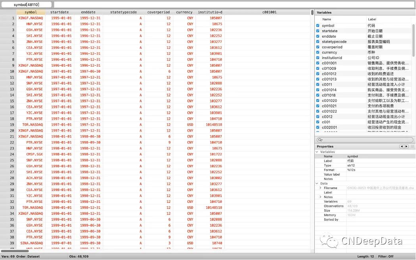The width and height of the screenshot is (416, 260).
Task: Select the startdate column header
Action: pyautogui.click(x=60, y=12)
